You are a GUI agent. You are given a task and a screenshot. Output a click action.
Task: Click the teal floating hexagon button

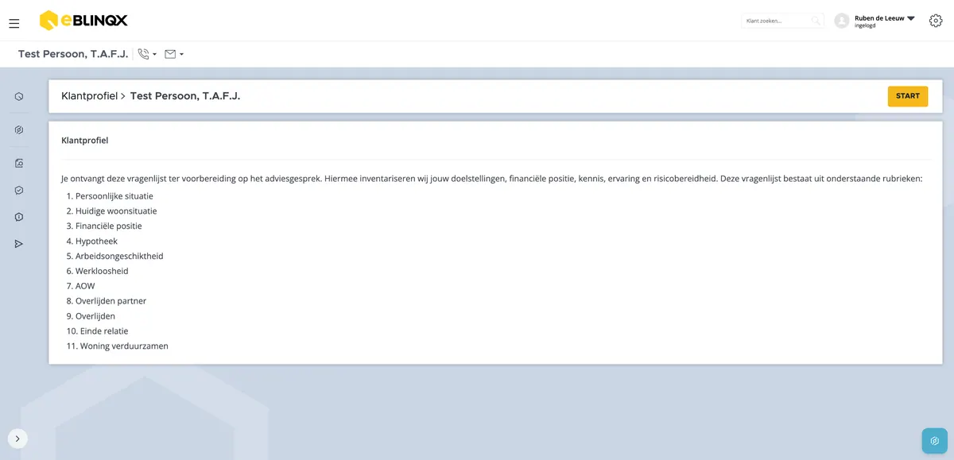coord(935,441)
